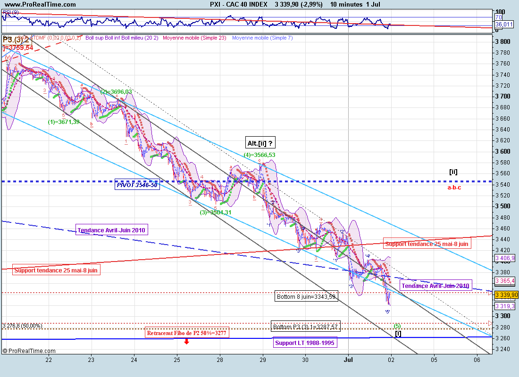The image size is (519, 377).
Task: Click the (4)=3566,53 wave label
Action: click(259, 155)
